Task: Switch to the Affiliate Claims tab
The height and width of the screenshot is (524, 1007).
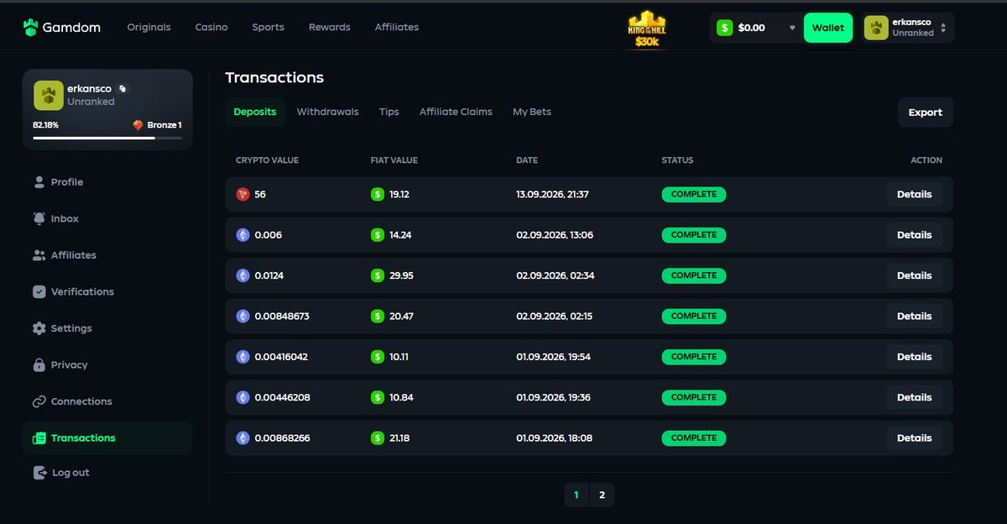Action: pos(456,112)
